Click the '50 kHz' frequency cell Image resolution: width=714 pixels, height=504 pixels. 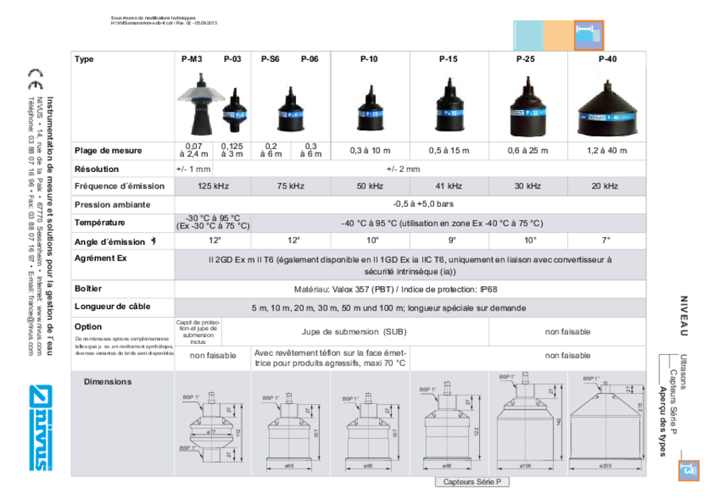click(370, 186)
